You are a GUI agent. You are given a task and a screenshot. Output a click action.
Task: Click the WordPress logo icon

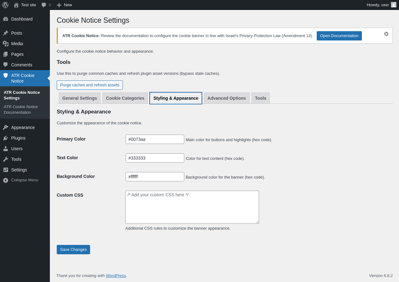tap(5, 5)
